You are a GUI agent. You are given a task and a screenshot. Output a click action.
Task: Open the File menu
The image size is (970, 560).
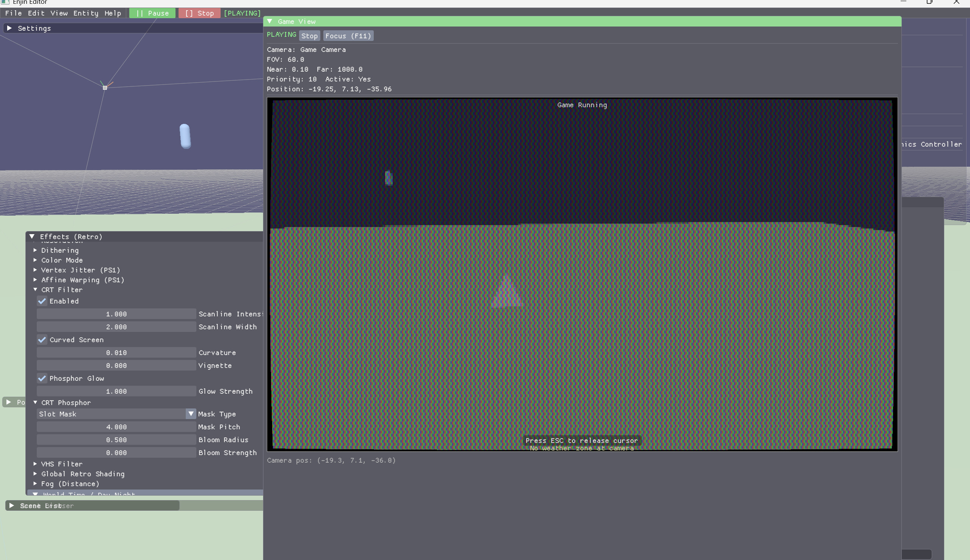pyautogui.click(x=14, y=13)
